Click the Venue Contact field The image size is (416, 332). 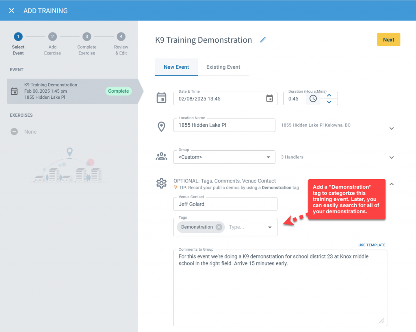(x=225, y=204)
